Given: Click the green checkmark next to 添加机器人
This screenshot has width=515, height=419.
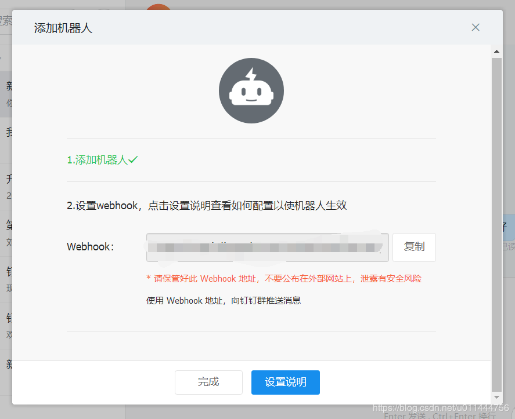Looking at the screenshot, I should pyautogui.click(x=134, y=159).
